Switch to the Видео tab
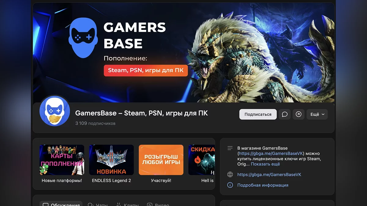The image size is (367, 206). coord(158,204)
